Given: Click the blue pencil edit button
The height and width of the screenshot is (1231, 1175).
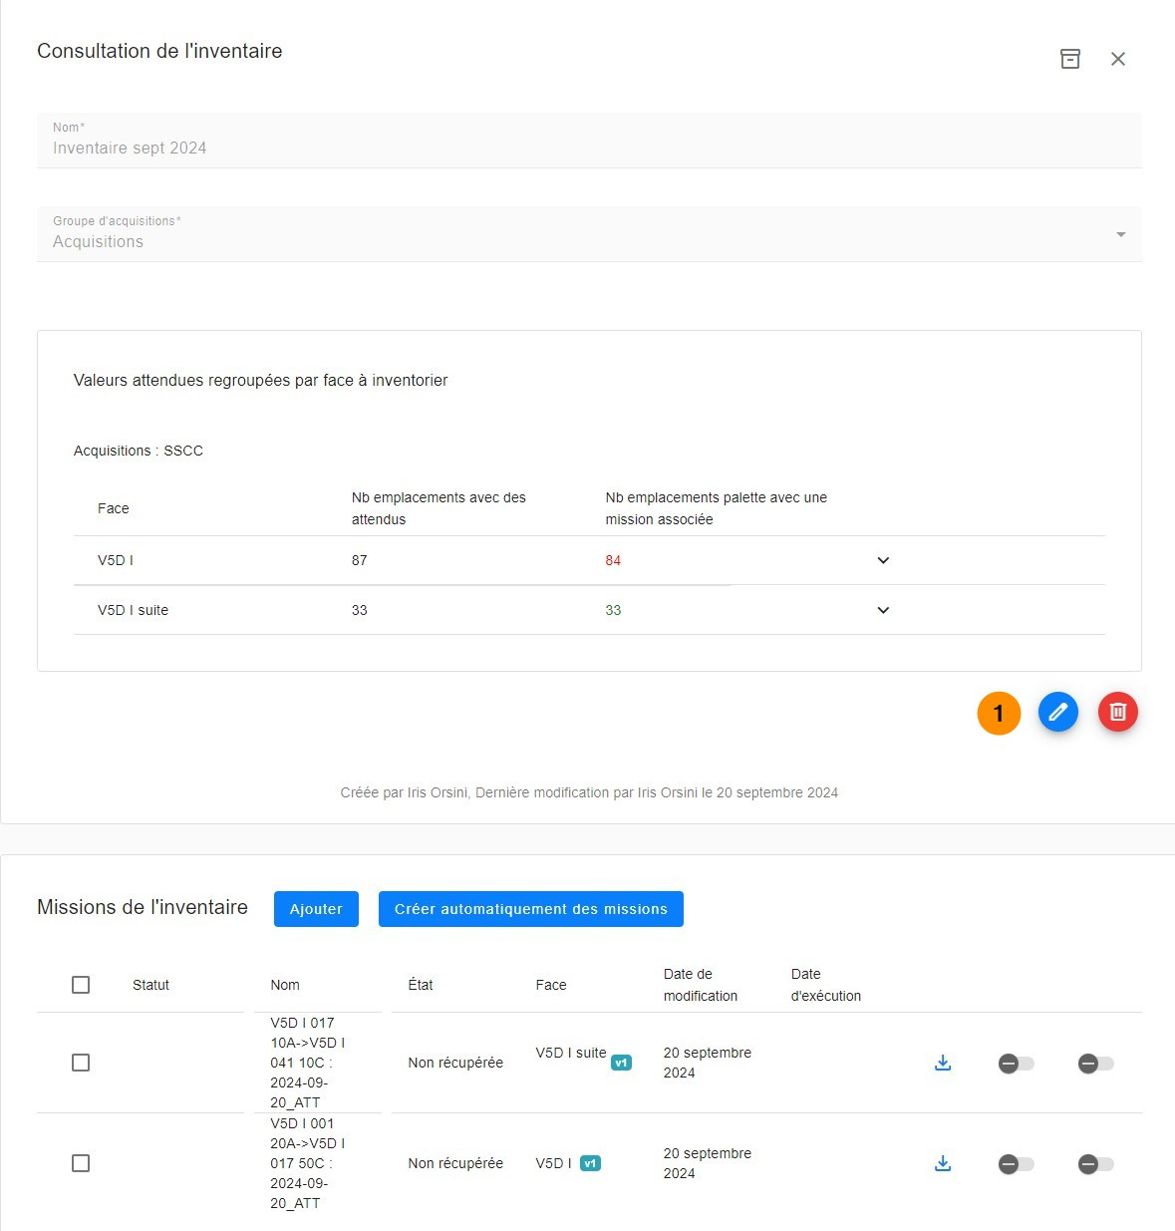Looking at the screenshot, I should 1058,712.
